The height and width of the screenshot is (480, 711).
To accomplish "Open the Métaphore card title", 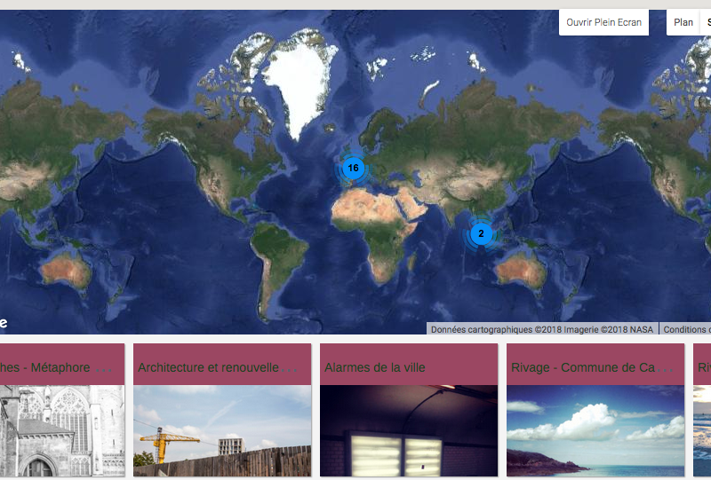I will [55, 367].
